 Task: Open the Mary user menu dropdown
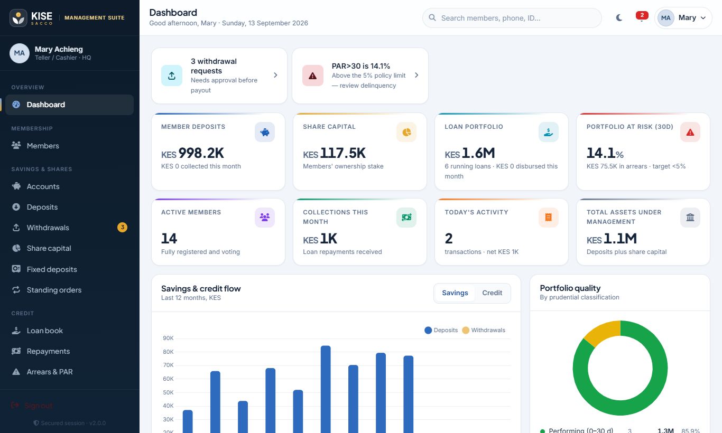click(683, 18)
